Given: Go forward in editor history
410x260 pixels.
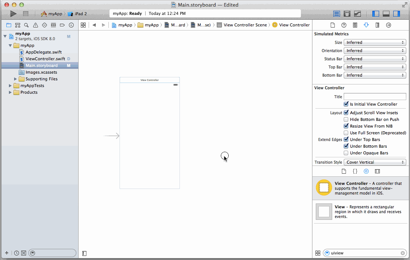Looking at the screenshot, I should pos(104,25).
